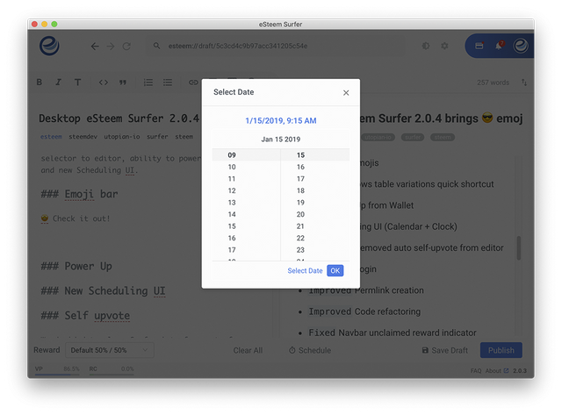
Task: Select minute 20 in time list
Action: [x=315, y=214]
